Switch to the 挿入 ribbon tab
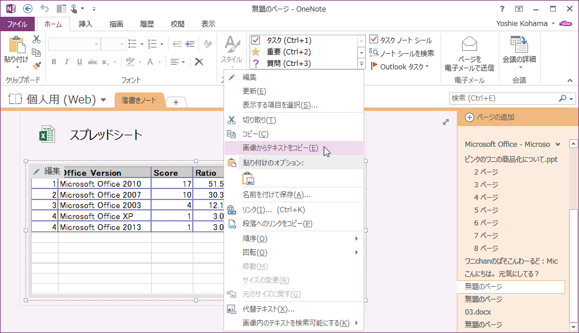The image size is (579, 333). [x=85, y=24]
